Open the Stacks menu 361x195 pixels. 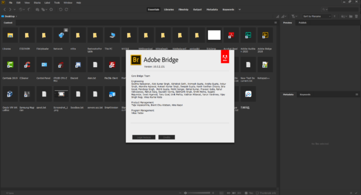37,3
